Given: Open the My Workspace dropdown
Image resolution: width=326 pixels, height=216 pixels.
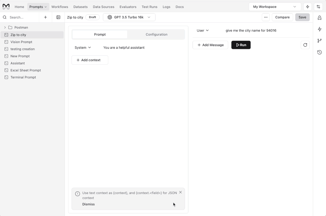Looking at the screenshot, I should coord(275,7).
